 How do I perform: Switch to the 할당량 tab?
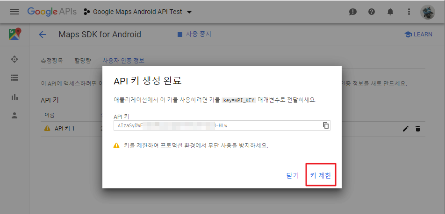click(83, 61)
